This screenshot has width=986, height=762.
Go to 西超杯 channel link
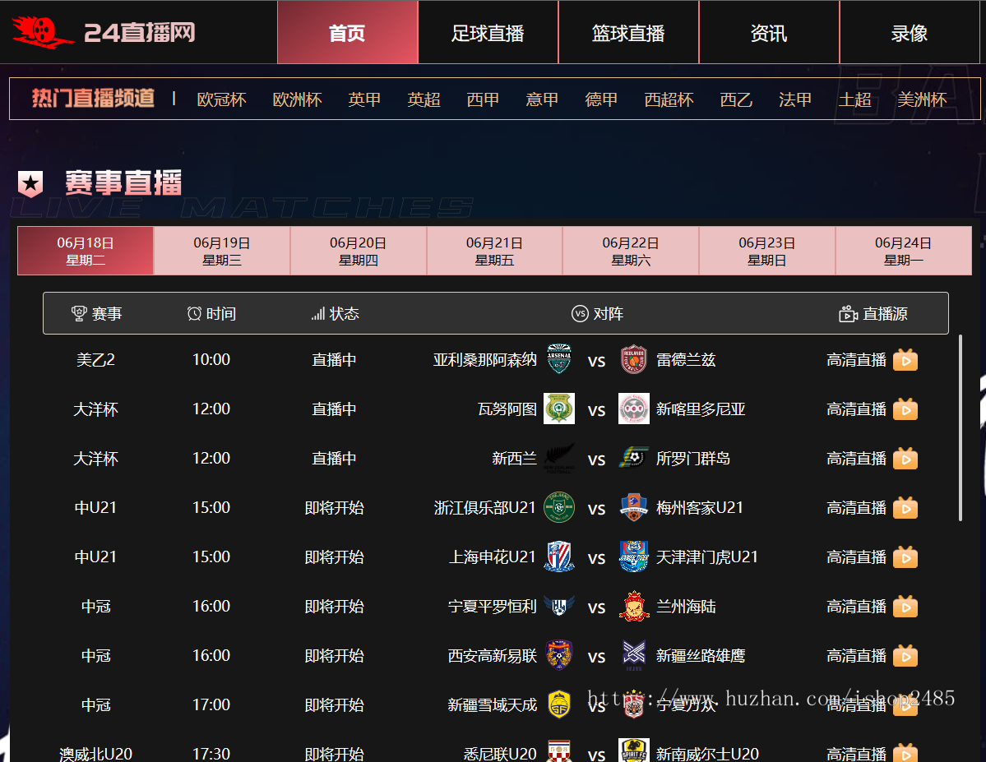[x=669, y=99]
